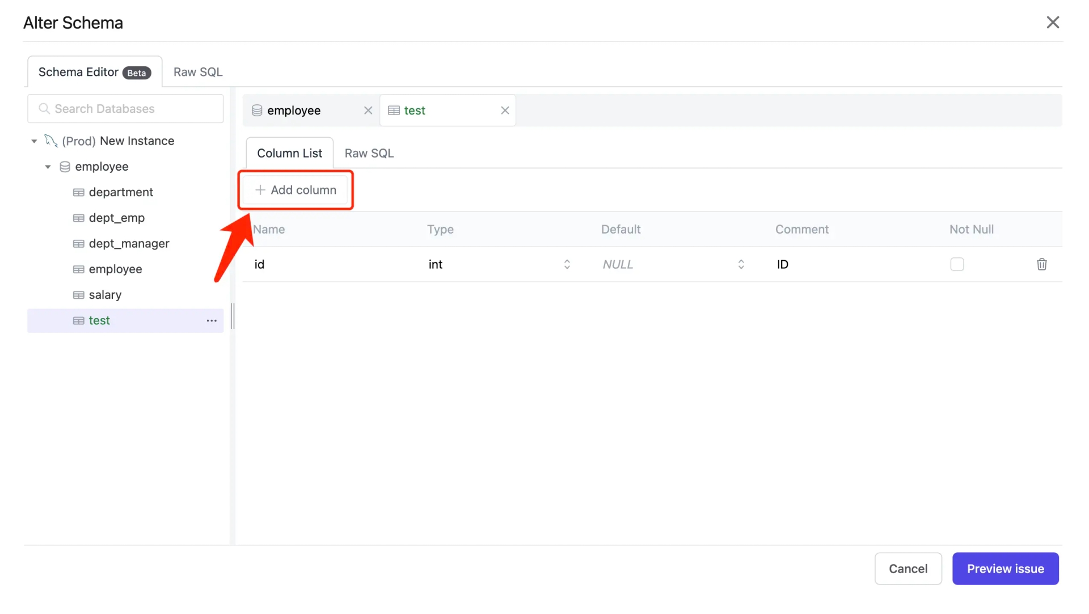This screenshot has width=1089, height=614.
Task: Open the employee table in tree
Action: point(116,269)
